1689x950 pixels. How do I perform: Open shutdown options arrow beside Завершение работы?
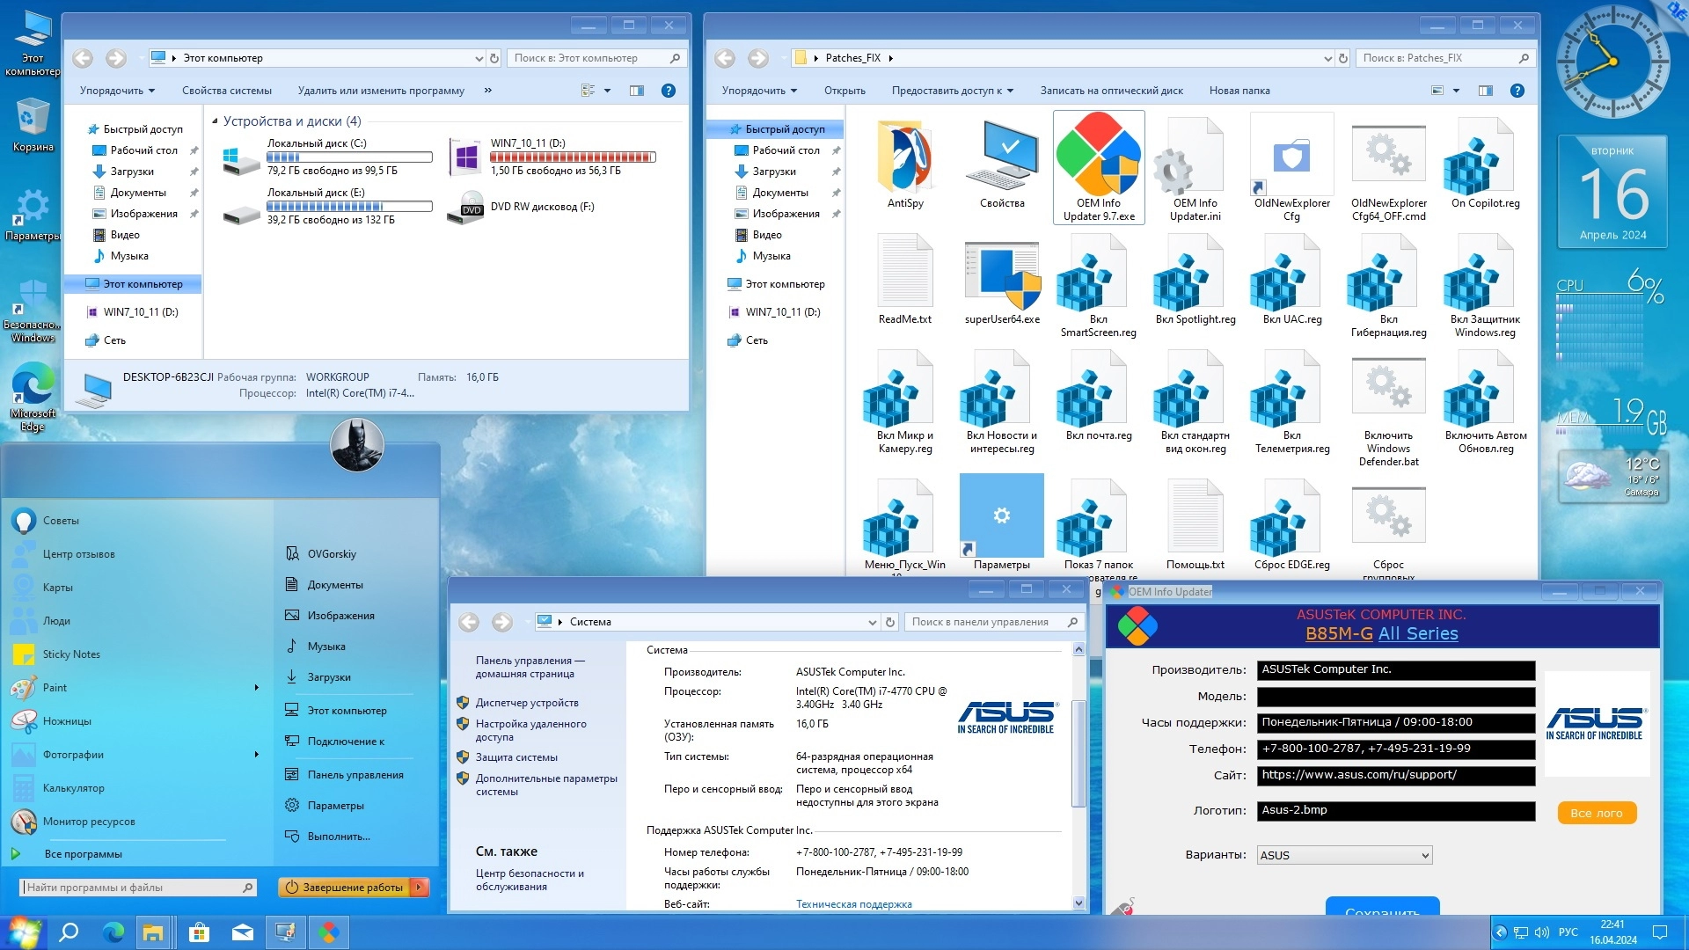click(420, 888)
